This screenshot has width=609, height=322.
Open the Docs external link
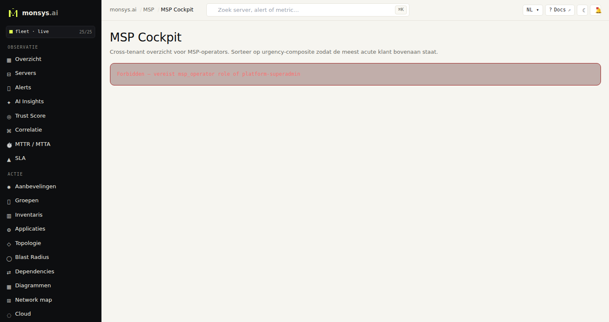tap(560, 10)
